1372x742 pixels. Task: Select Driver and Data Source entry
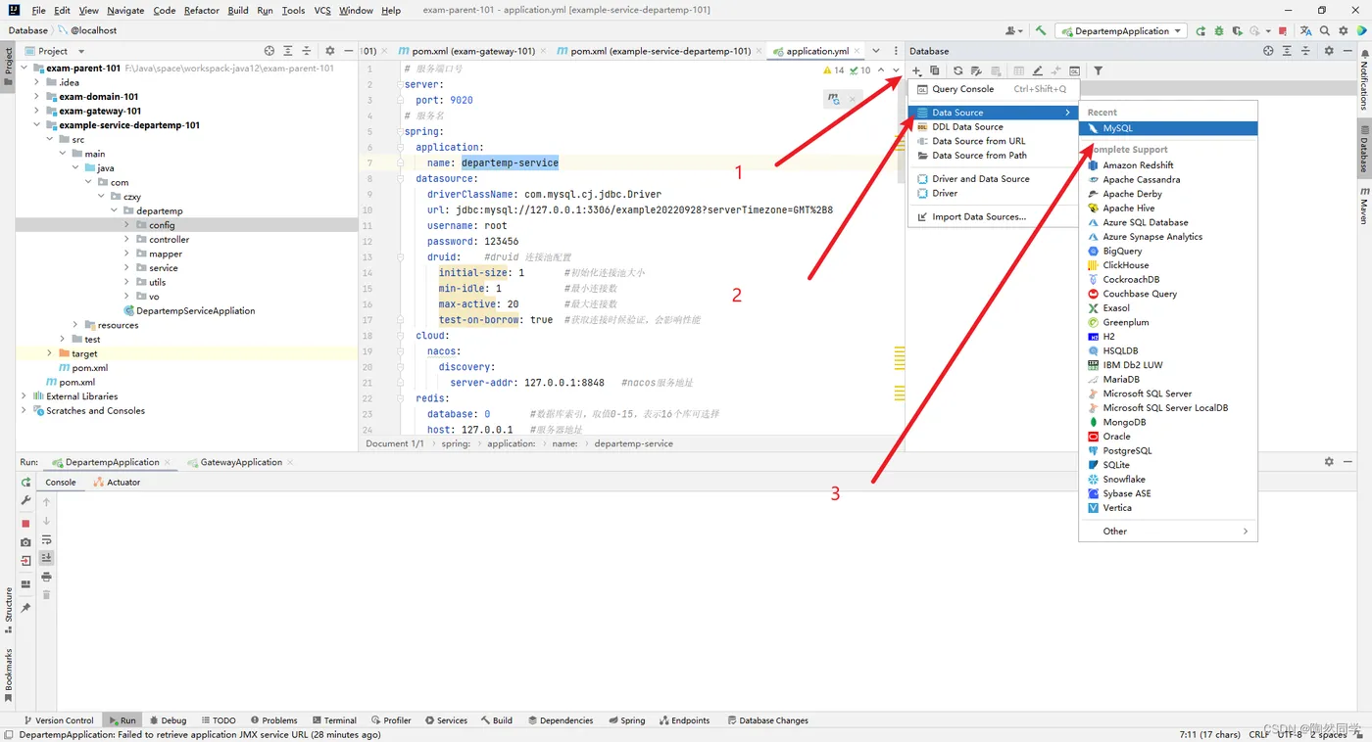[x=993, y=179]
